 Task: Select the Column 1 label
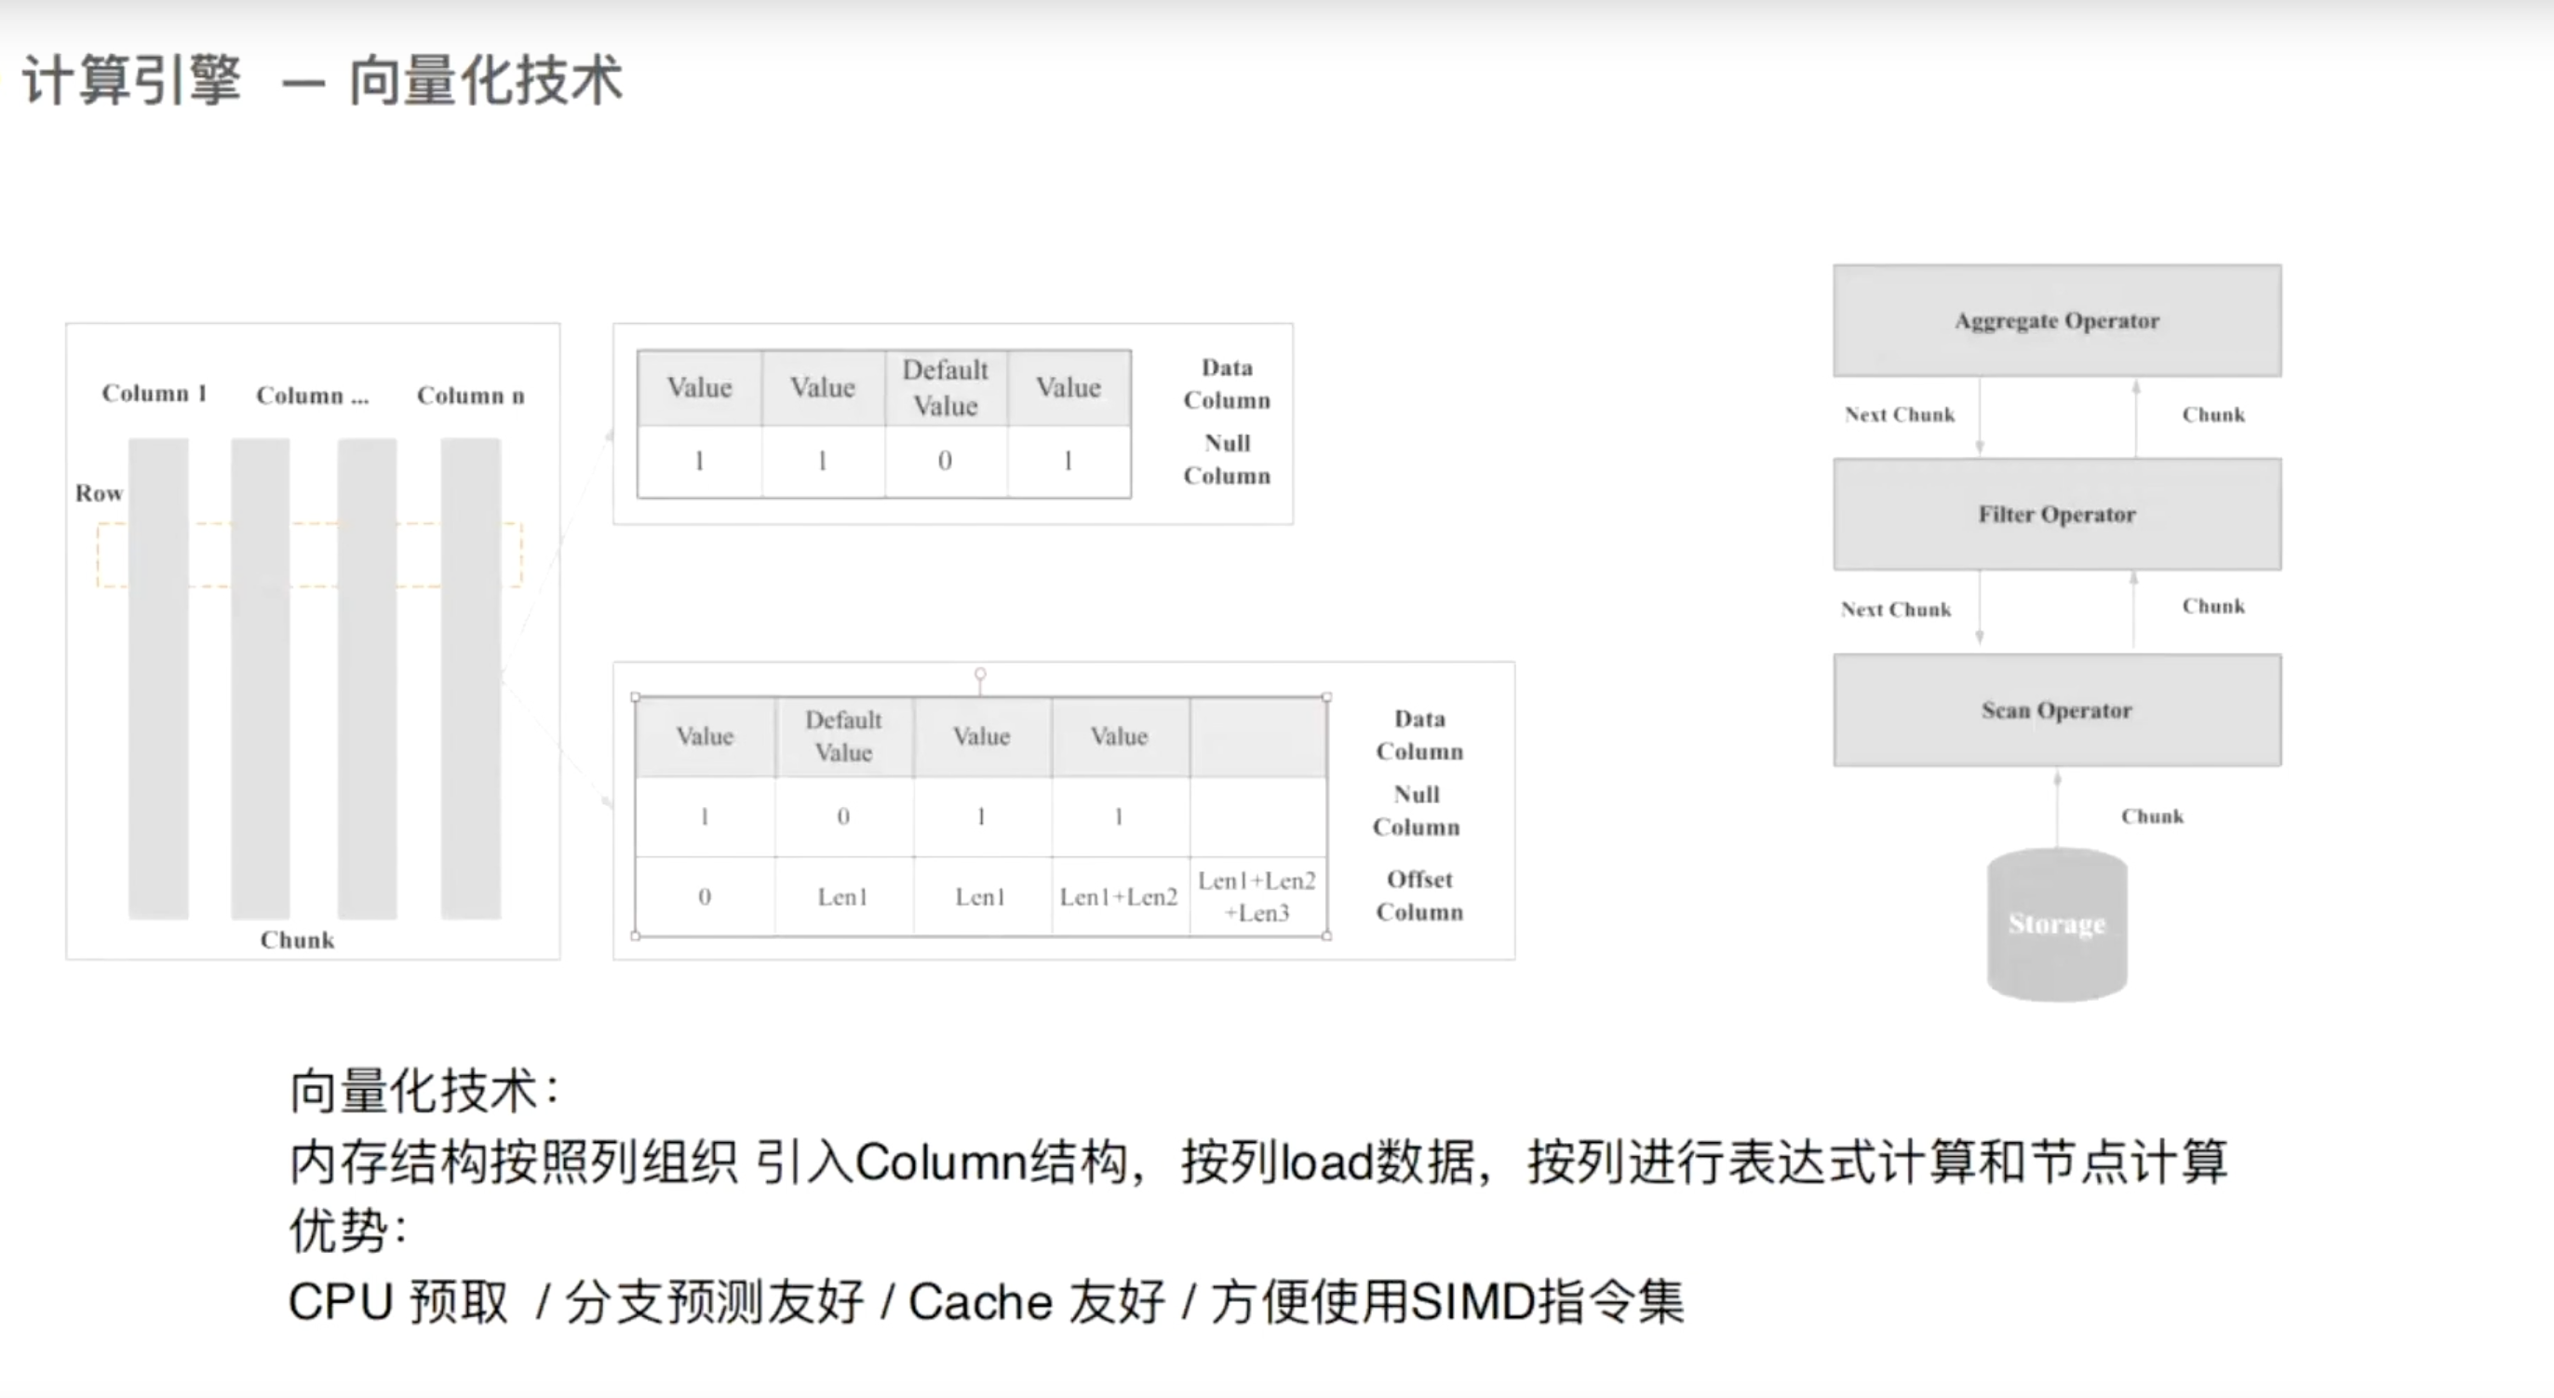click(155, 394)
